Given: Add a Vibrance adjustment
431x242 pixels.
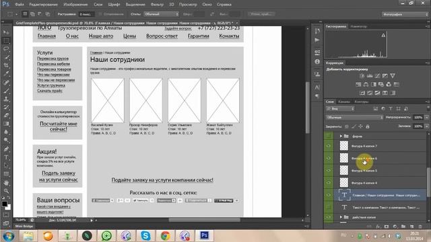Looking at the screenshot, I should click(x=393, y=76).
